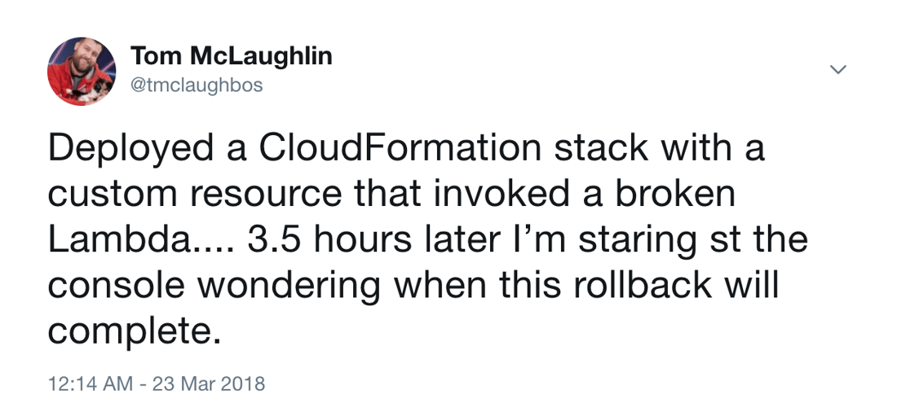Open the @tmclaughbos handle link
Viewport: 897px width, 412px height.
197,85
